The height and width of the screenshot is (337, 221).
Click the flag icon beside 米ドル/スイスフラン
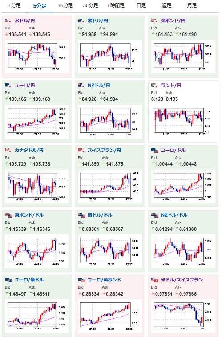tap(155, 280)
